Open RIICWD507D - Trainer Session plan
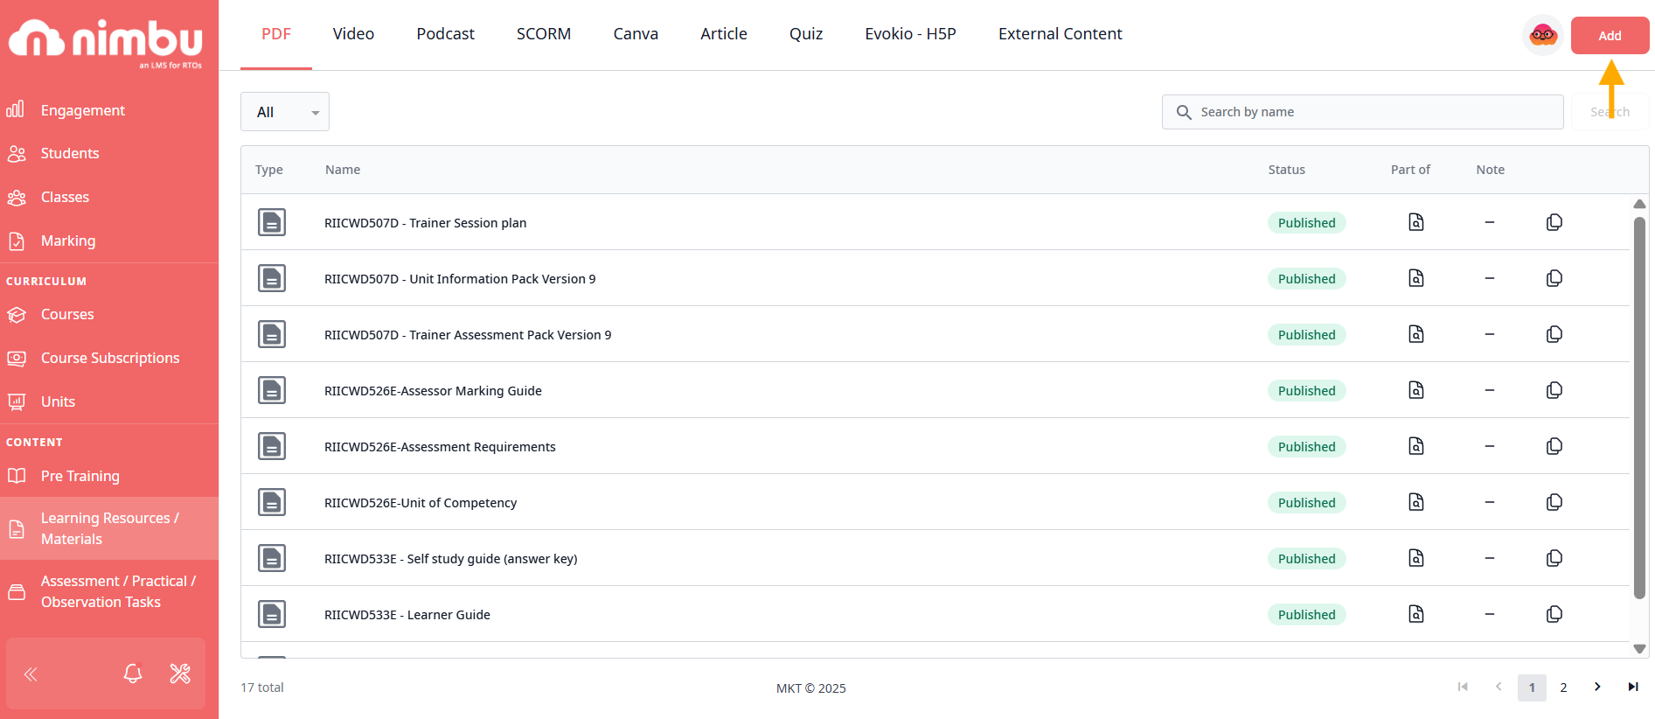 coord(425,223)
